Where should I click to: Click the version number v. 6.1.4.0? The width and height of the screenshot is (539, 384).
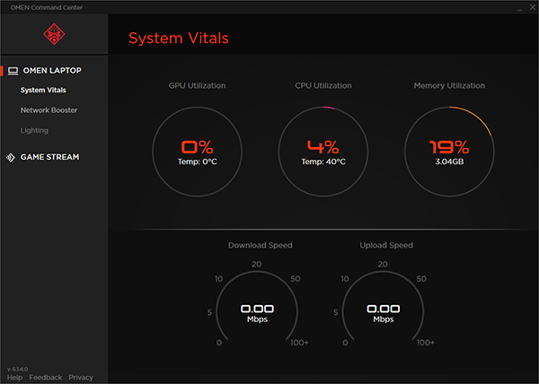[x=20, y=369]
